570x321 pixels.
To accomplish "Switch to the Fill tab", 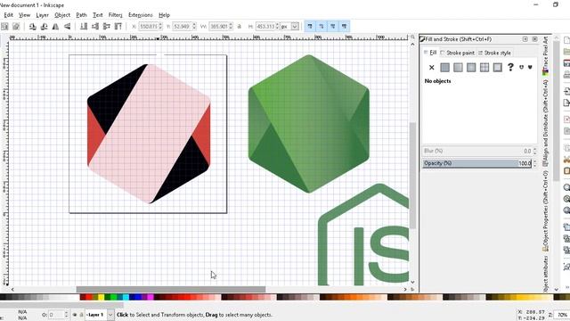I will [430, 53].
